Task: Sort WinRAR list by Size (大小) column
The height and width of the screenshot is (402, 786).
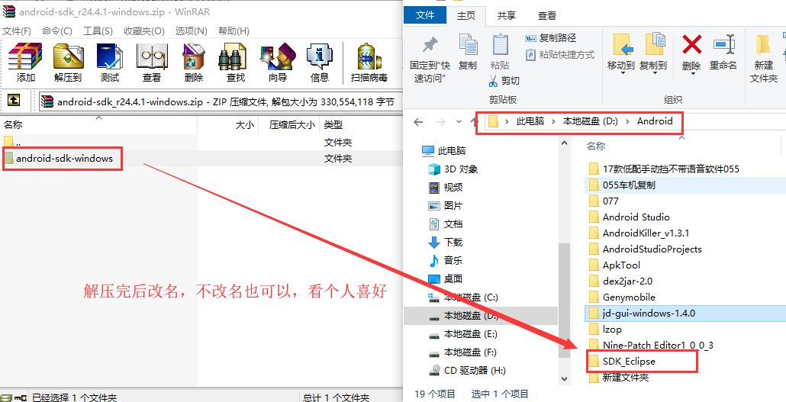Action: [228, 125]
